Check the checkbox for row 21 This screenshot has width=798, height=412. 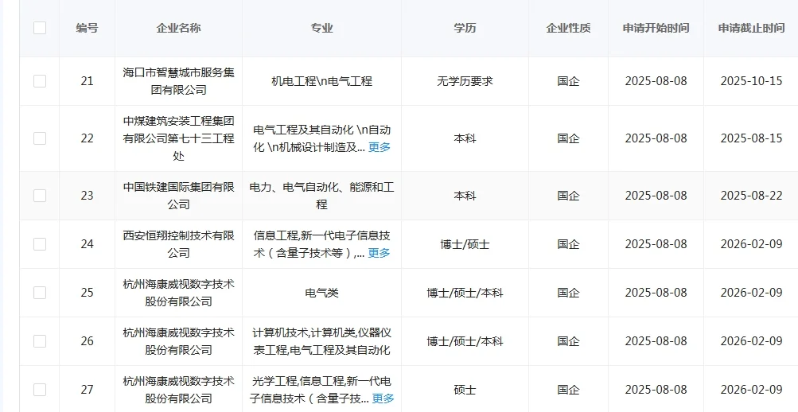pyautogui.click(x=40, y=81)
